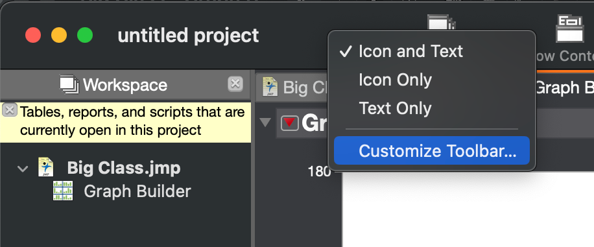The height and width of the screenshot is (247, 594).
Task: Dismiss the yellow workspace hint tooltip
Action: (10, 110)
